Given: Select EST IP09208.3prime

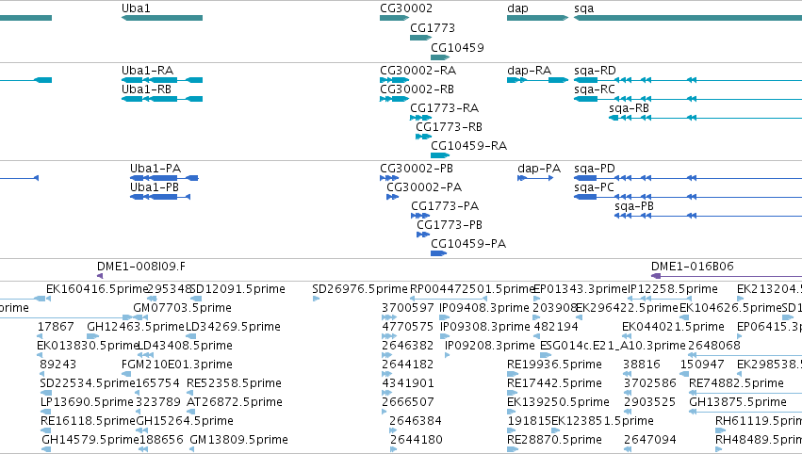Looking at the screenshot, I should (489, 346).
